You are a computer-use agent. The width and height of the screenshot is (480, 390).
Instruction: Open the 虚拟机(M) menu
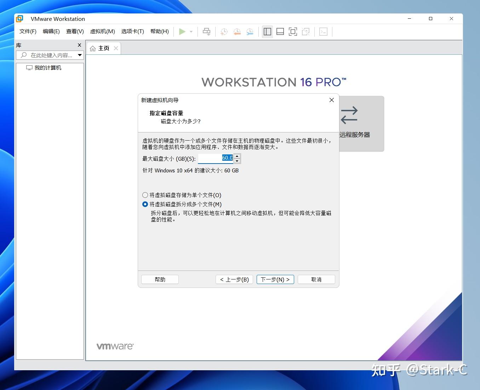(102, 31)
